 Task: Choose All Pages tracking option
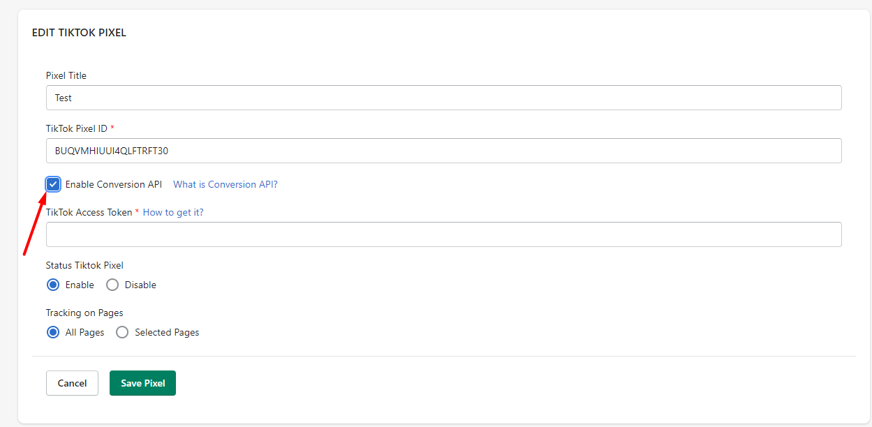coord(53,332)
